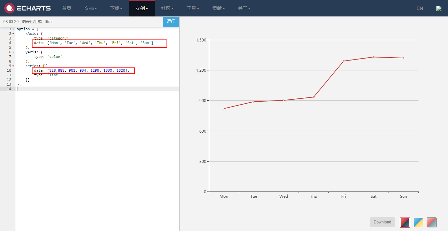Open the broken image icon at top right

439,9
